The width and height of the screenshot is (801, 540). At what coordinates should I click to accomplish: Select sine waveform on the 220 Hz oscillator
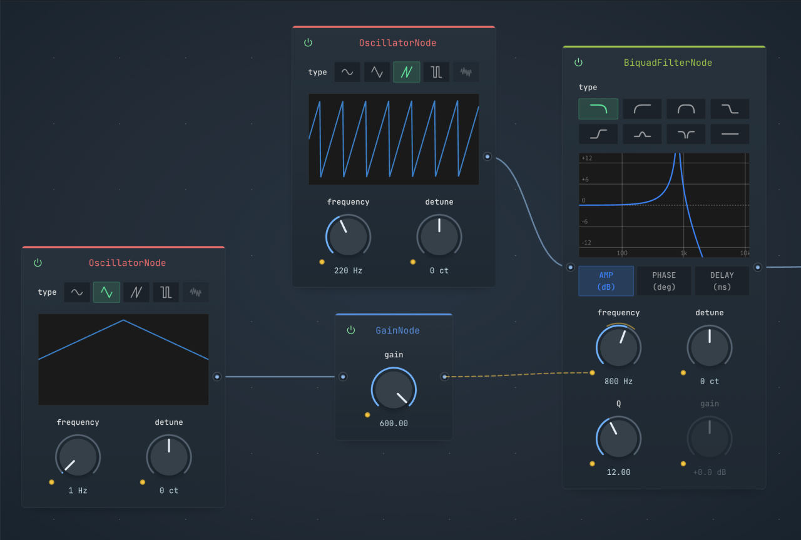pos(347,72)
